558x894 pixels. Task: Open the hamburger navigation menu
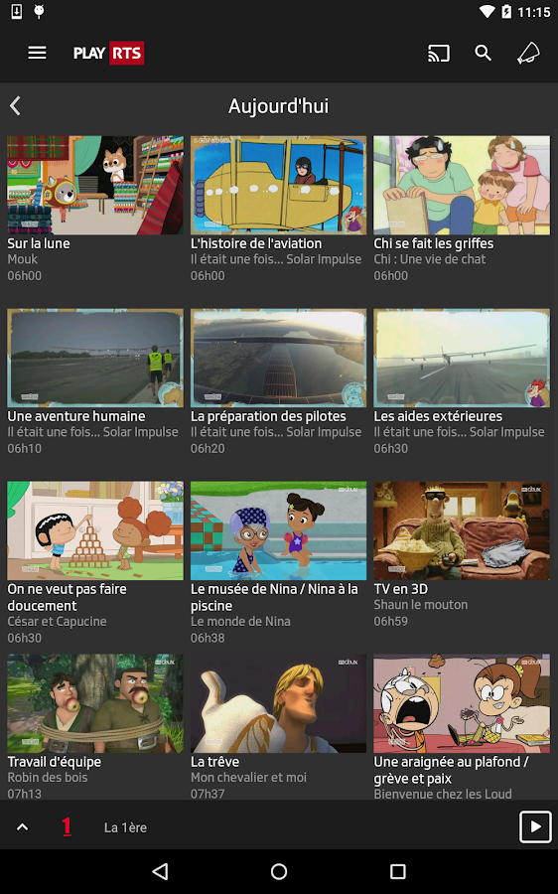37,53
